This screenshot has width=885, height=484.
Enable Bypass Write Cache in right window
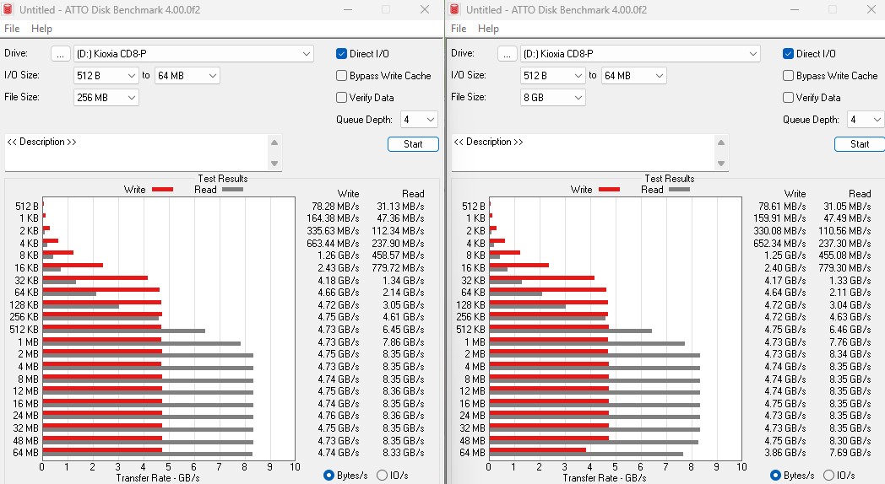(789, 76)
